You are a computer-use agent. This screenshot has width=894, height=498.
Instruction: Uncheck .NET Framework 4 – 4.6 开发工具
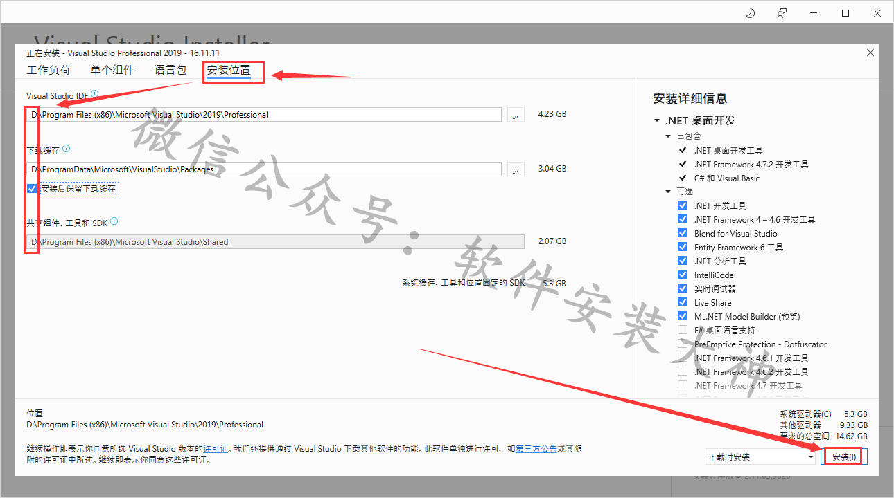[683, 219]
